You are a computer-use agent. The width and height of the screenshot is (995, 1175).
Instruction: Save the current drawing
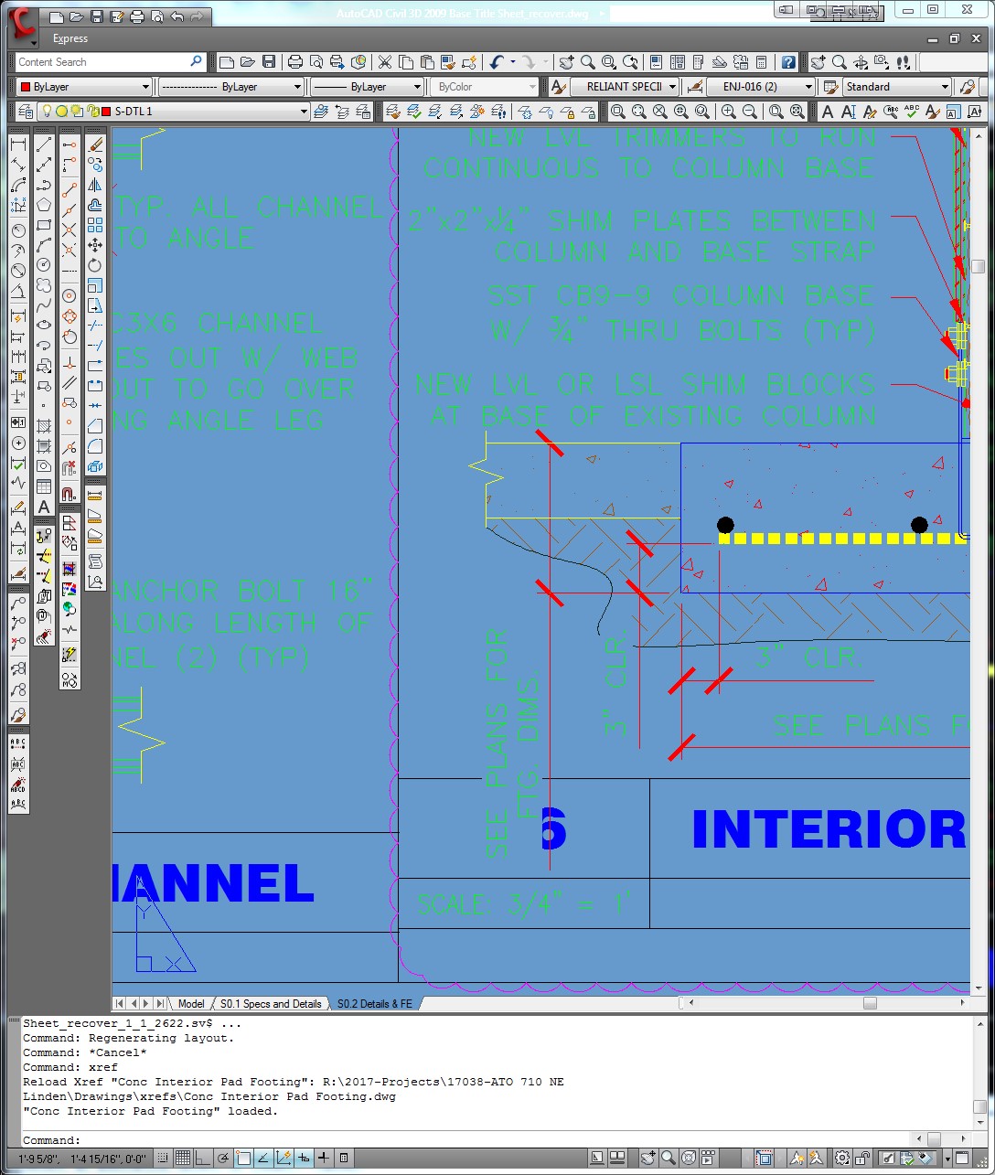(x=269, y=62)
